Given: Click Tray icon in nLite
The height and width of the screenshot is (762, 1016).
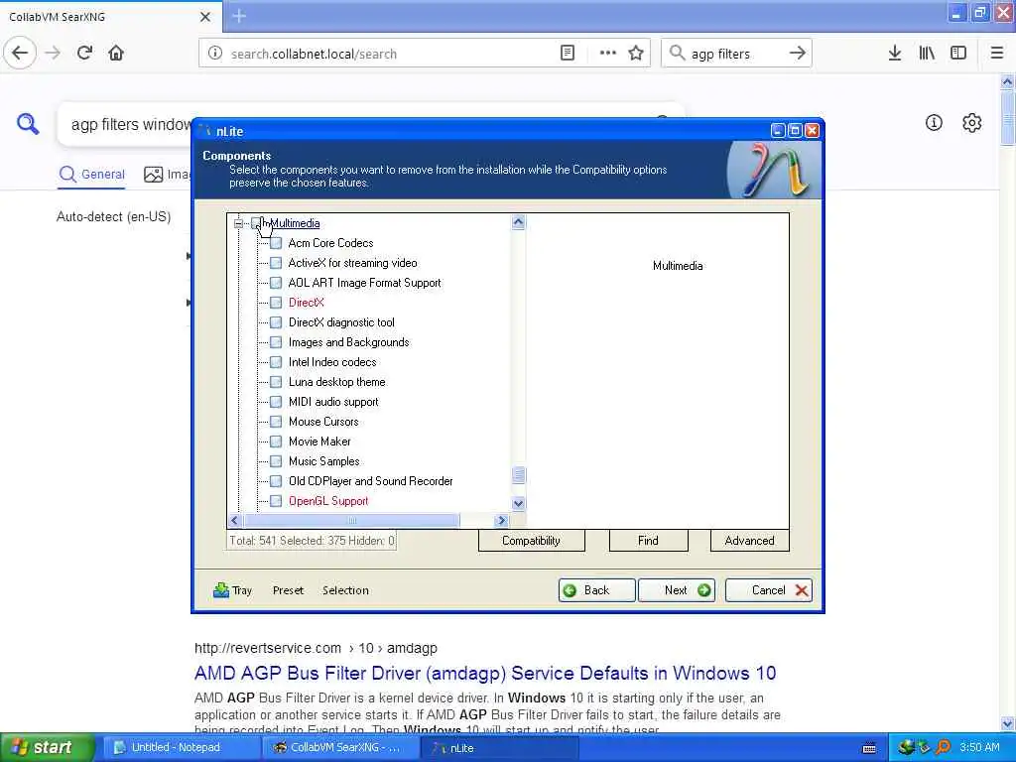Looking at the screenshot, I should coord(221,589).
